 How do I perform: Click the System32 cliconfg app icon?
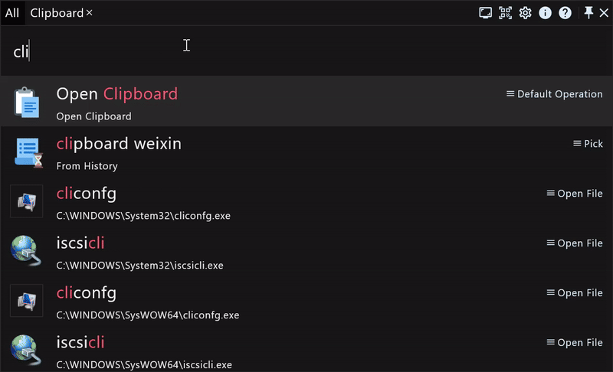pyautogui.click(x=26, y=201)
